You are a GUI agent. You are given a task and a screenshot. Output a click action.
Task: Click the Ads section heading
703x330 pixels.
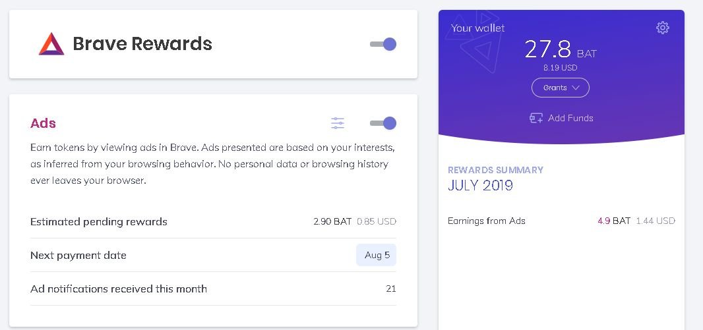pyautogui.click(x=43, y=123)
